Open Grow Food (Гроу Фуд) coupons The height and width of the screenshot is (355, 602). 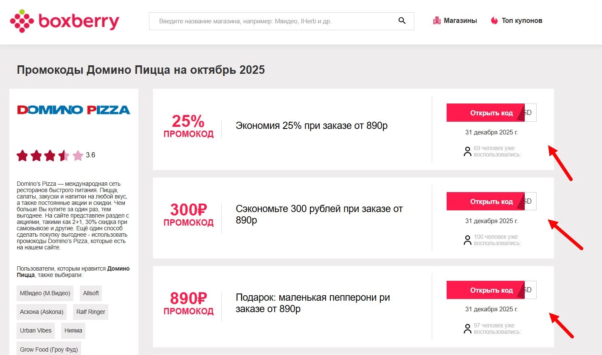point(48,349)
